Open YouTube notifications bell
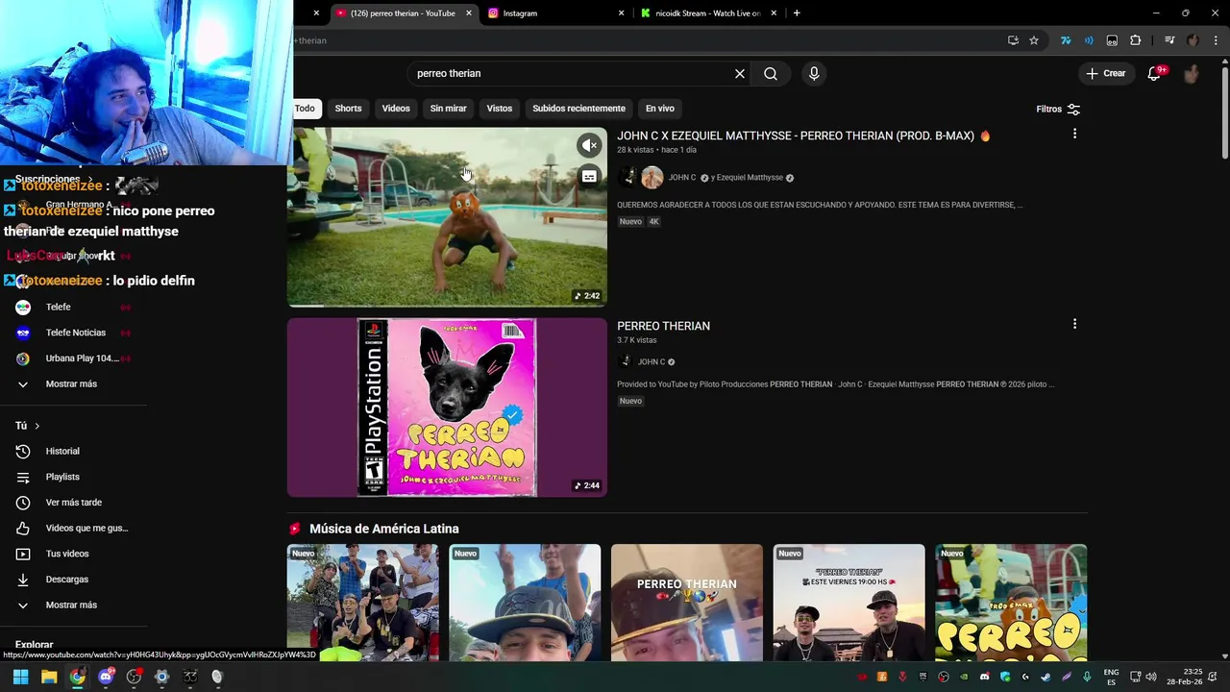Image resolution: width=1230 pixels, height=692 pixels. pos(1155,73)
